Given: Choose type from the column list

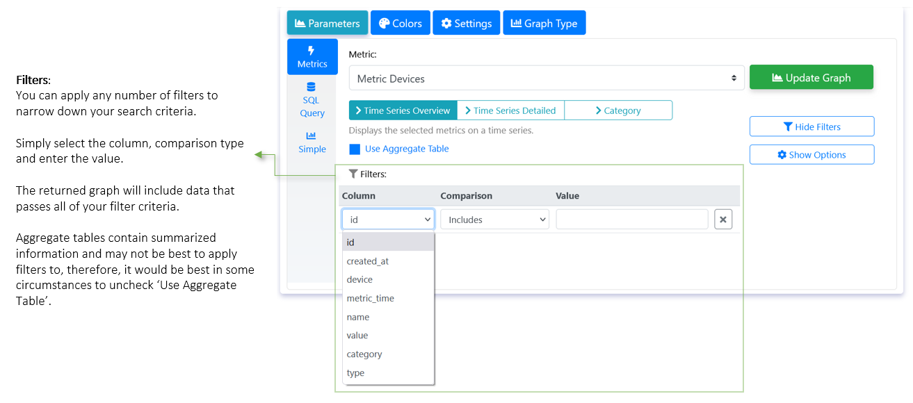Looking at the screenshot, I should tap(388, 373).
